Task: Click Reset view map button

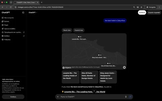Action: (x=67, y=30)
